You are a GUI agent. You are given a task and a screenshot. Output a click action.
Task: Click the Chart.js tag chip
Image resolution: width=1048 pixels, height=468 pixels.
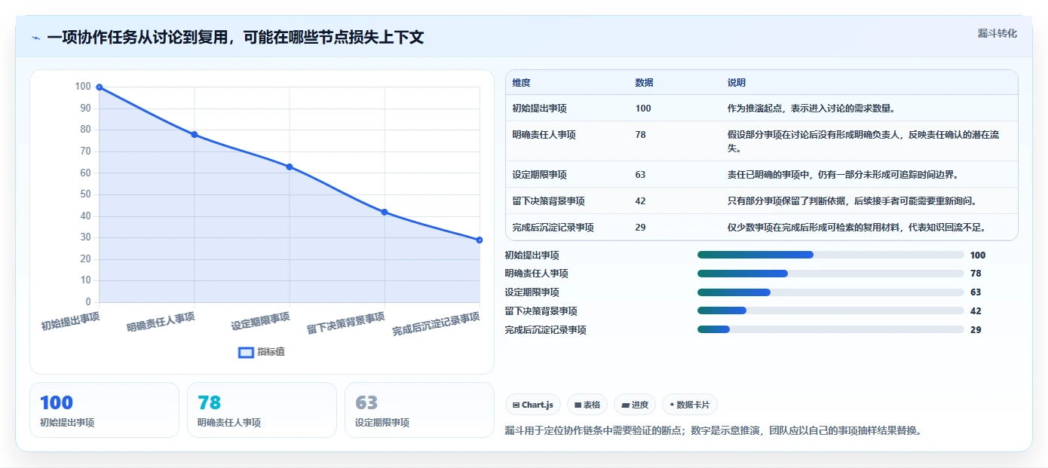[x=533, y=405]
